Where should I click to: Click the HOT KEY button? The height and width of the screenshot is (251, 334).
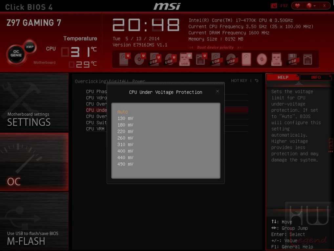(239, 80)
